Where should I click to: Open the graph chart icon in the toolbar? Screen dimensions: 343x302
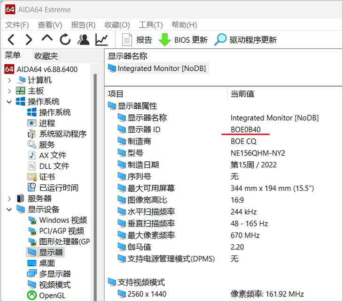tap(101, 40)
